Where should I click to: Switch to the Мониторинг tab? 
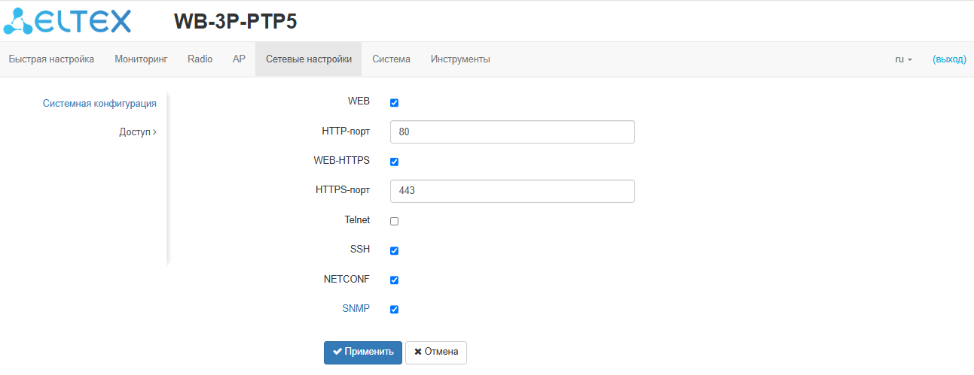coord(141,59)
